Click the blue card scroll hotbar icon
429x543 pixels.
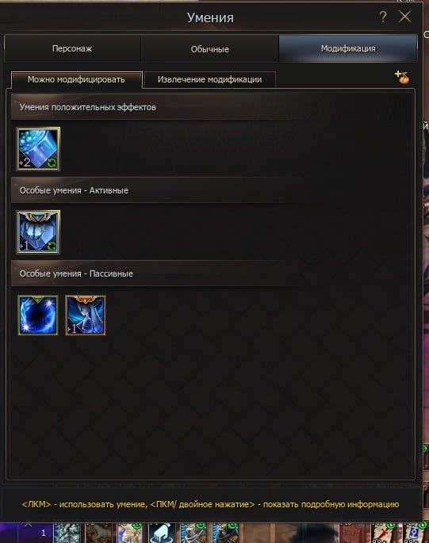(x=414, y=533)
